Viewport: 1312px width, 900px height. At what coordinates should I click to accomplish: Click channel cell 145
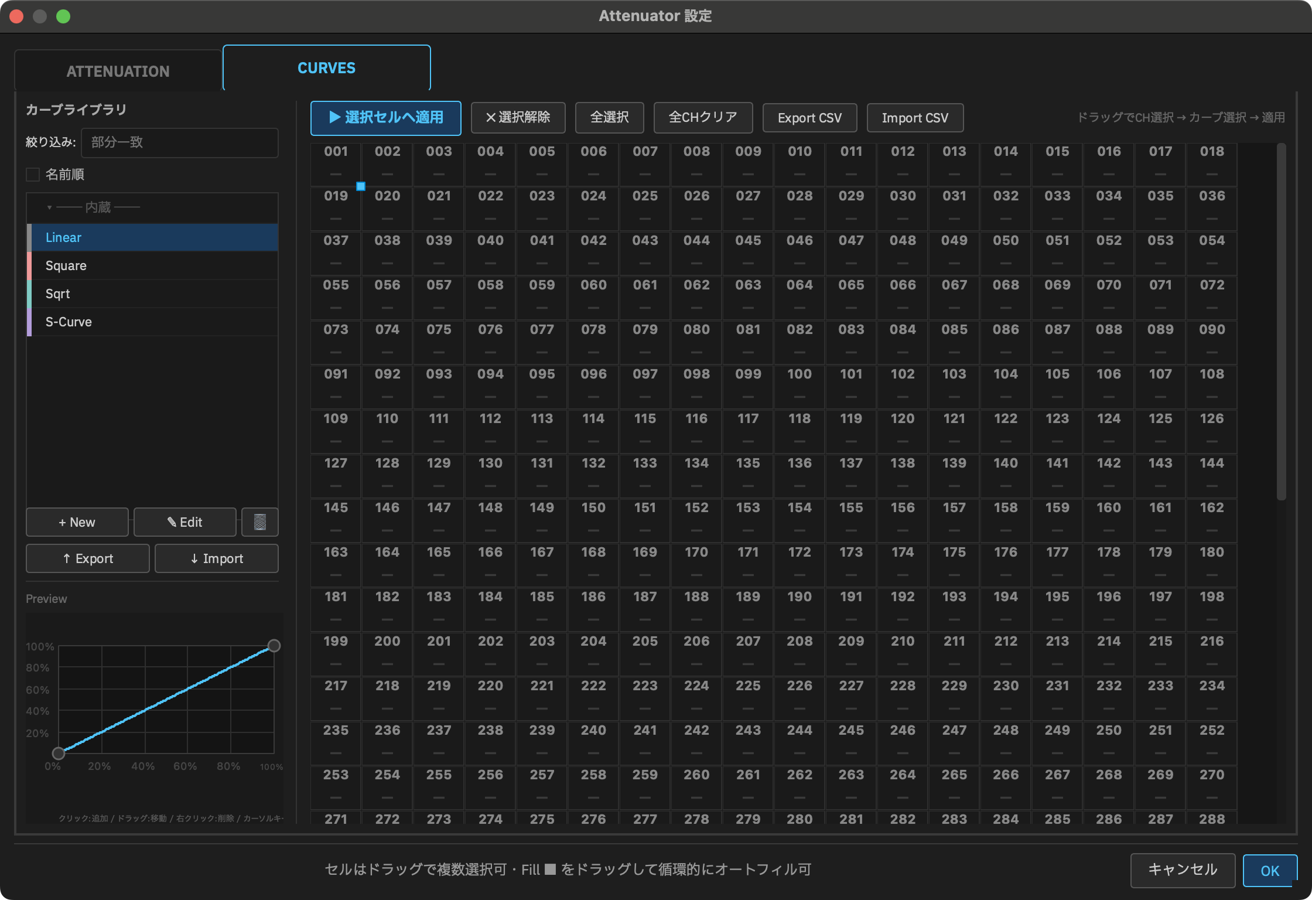[x=336, y=520]
